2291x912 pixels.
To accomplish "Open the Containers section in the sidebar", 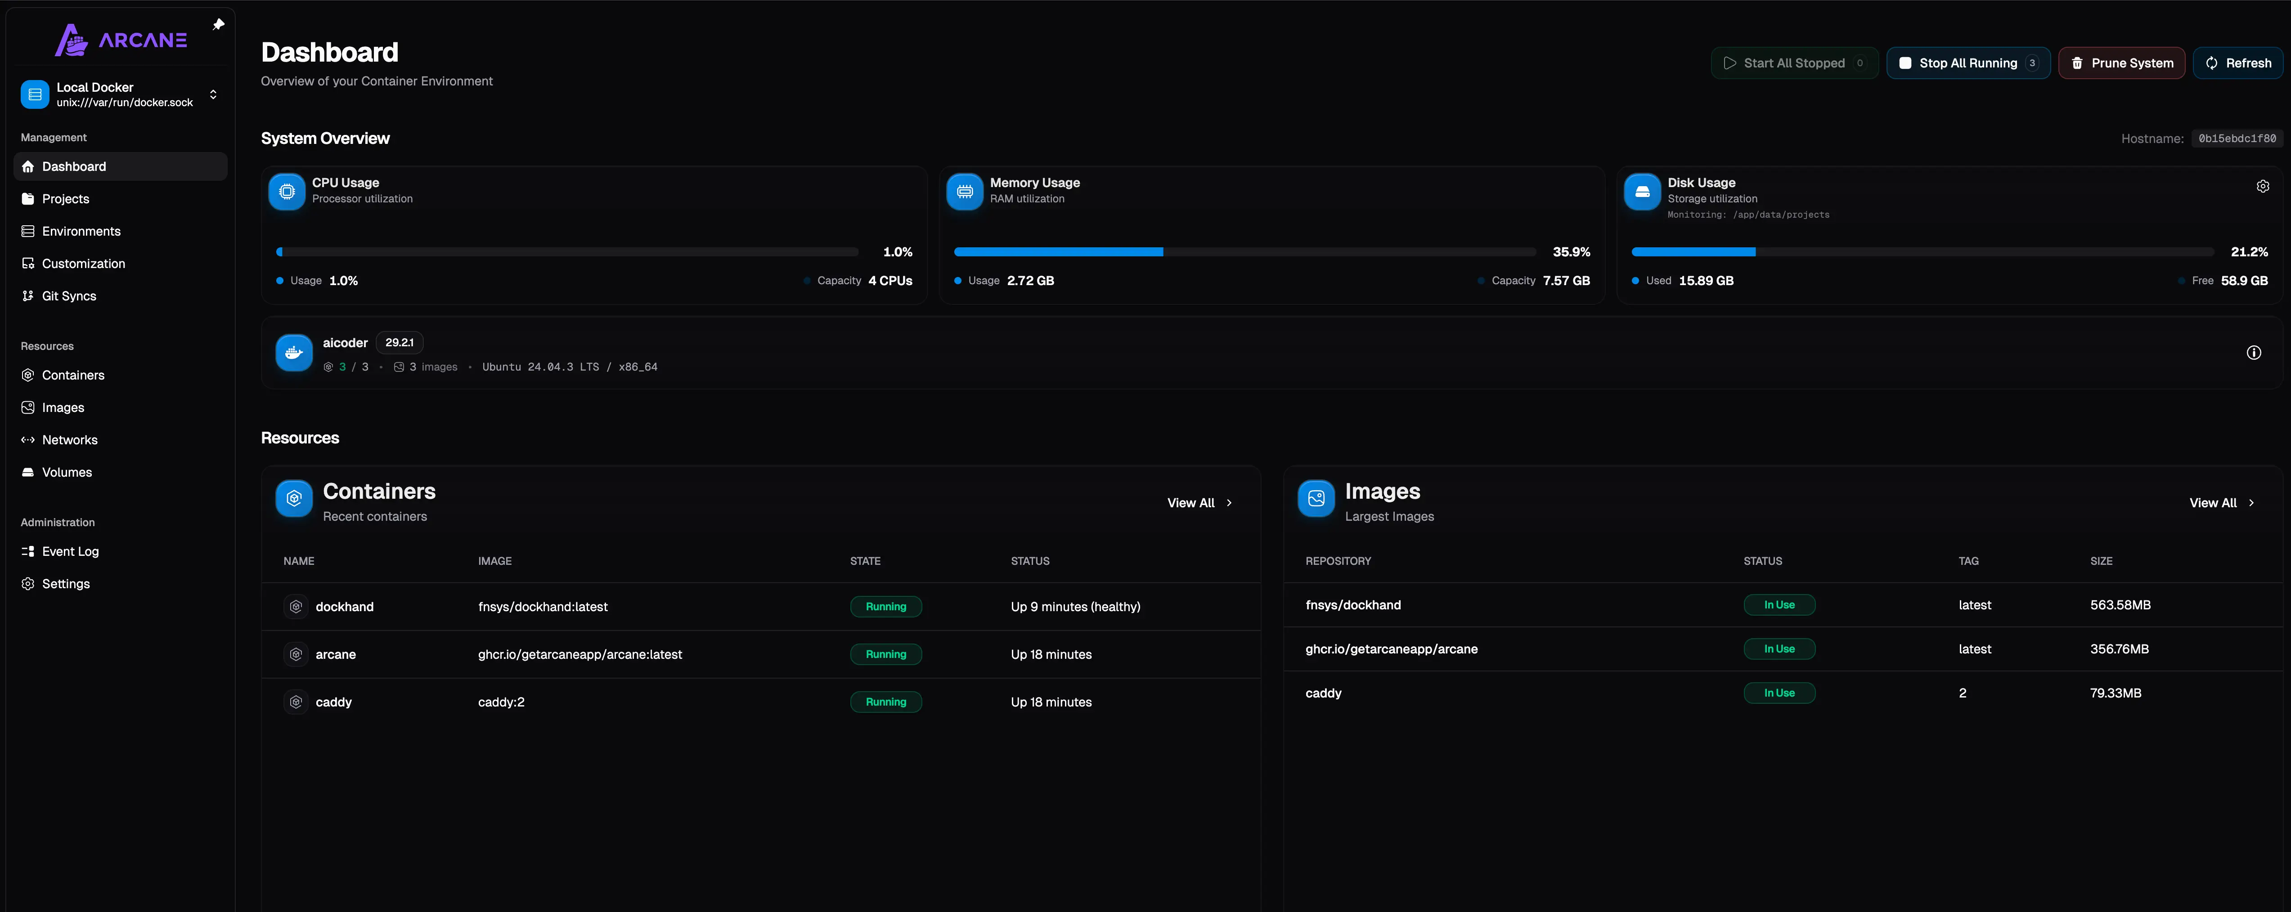I will [x=73, y=374].
